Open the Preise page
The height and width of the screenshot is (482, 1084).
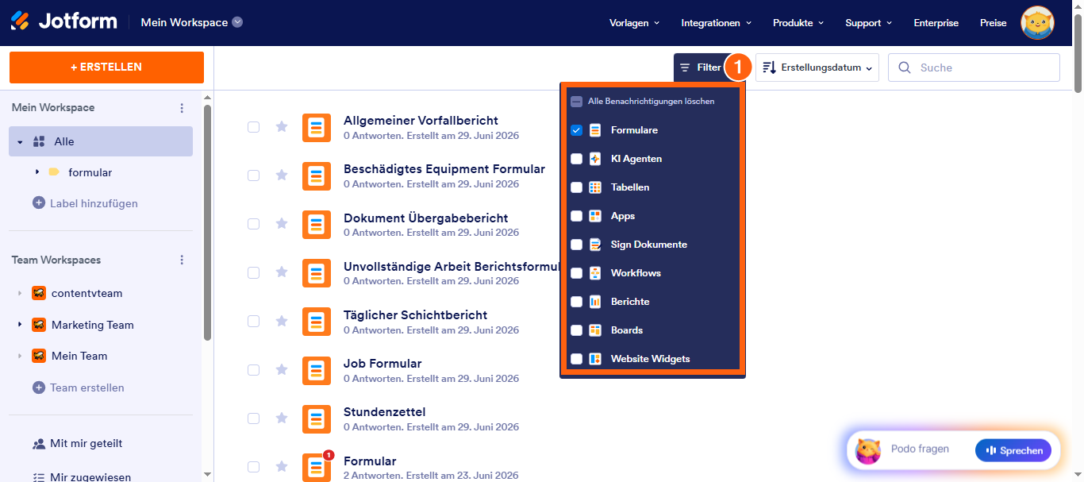point(993,23)
